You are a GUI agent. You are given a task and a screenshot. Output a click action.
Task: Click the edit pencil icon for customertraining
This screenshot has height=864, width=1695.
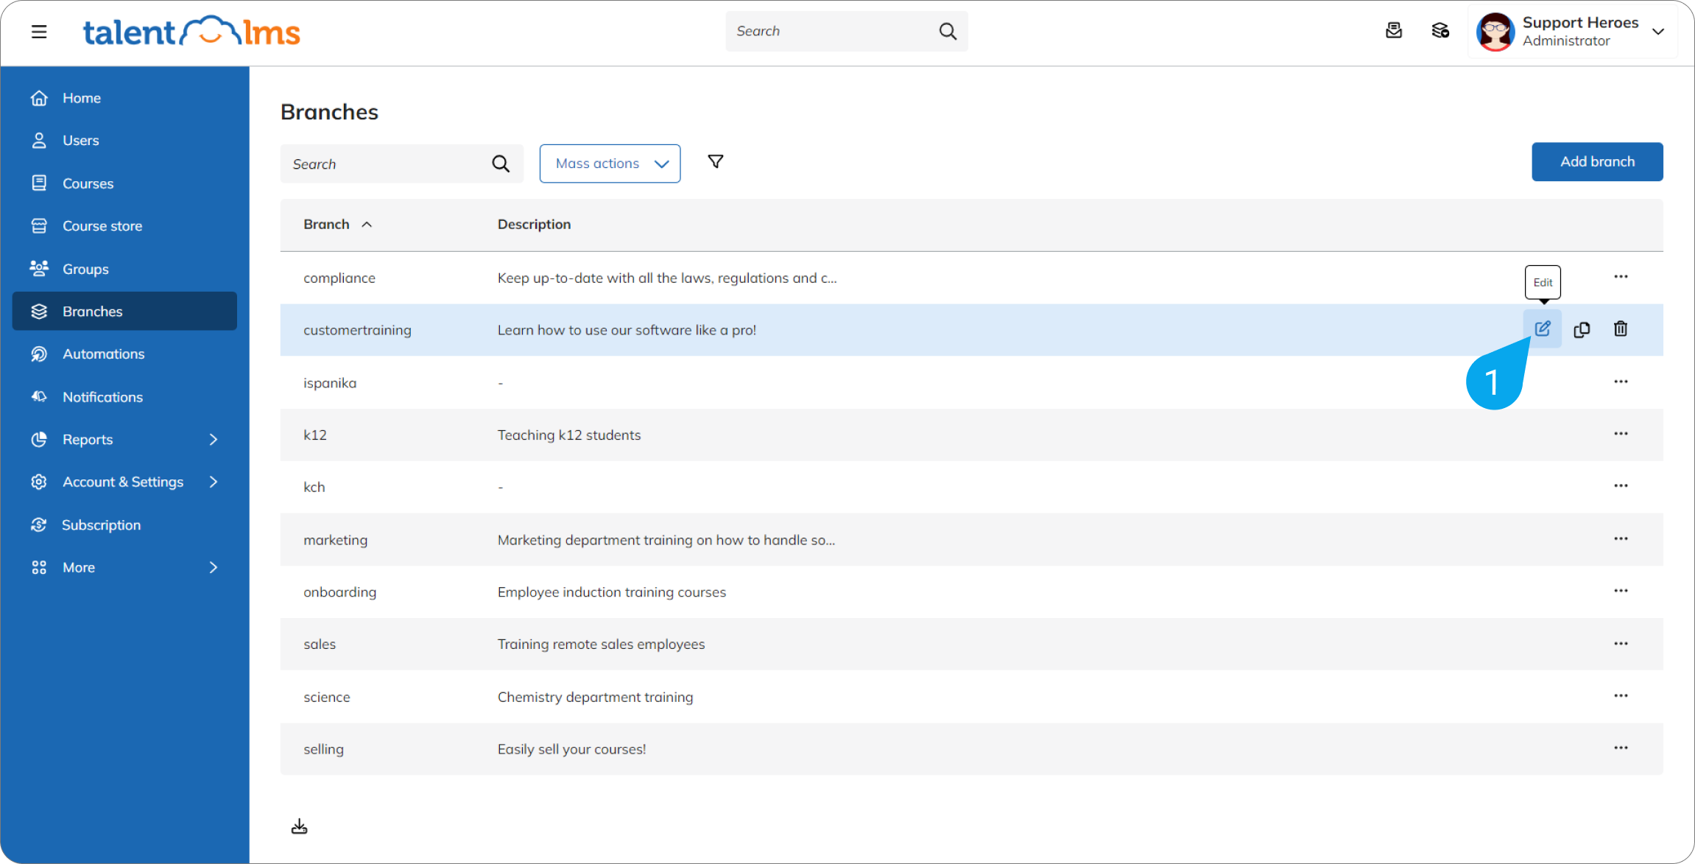1542,329
